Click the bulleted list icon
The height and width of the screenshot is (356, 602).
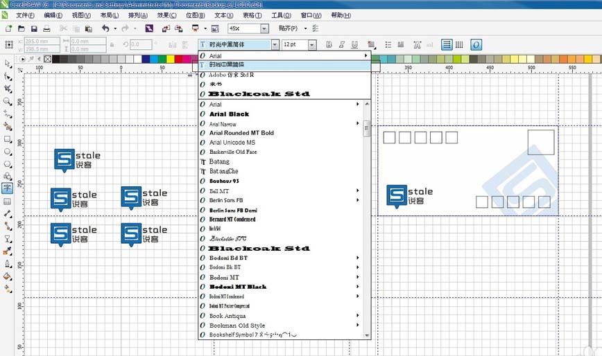point(388,45)
